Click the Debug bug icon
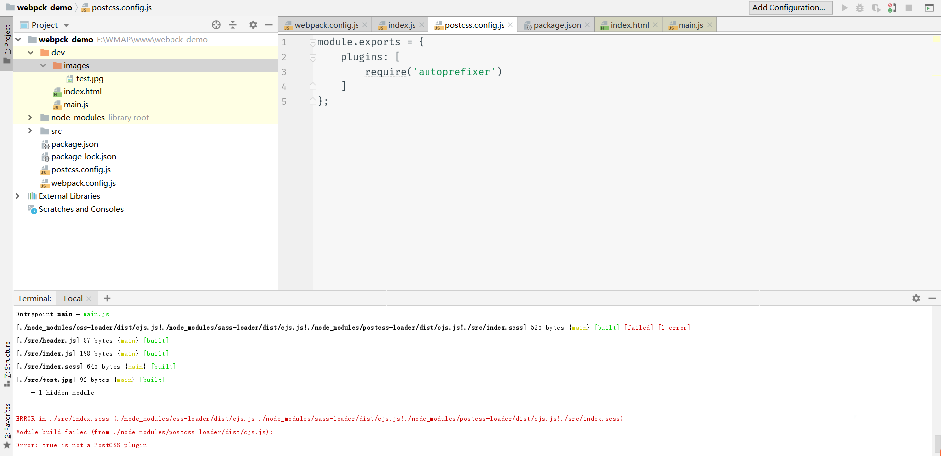 860,8
